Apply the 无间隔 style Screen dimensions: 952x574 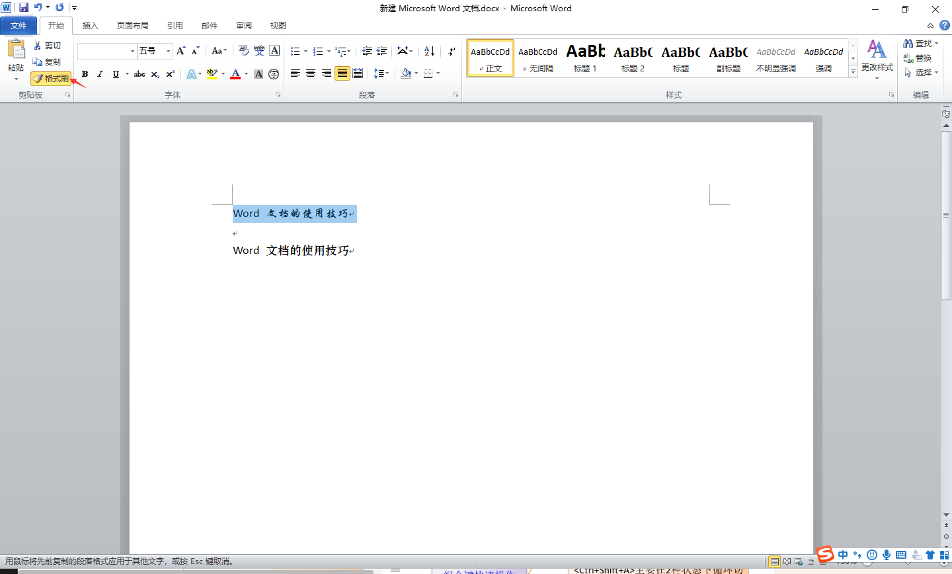(x=537, y=58)
